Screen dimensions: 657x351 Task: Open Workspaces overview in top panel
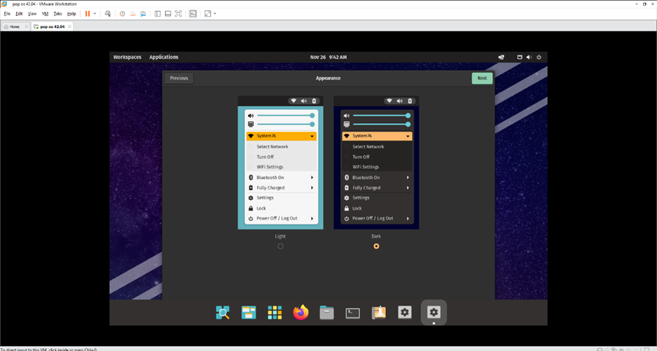click(127, 57)
